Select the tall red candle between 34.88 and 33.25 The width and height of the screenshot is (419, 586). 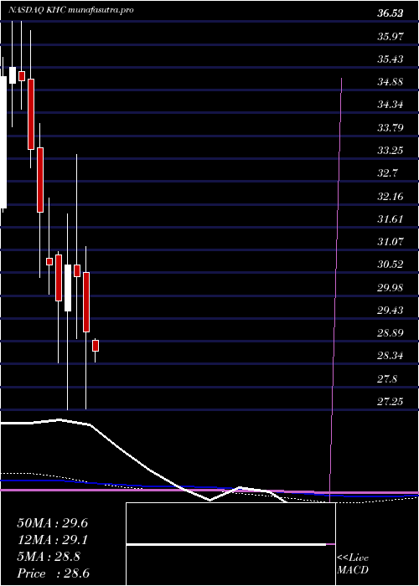click(x=31, y=115)
